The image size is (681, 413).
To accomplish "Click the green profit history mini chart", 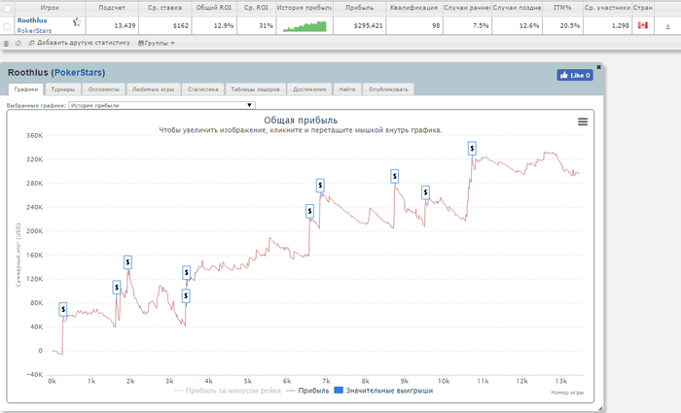I will (305, 26).
